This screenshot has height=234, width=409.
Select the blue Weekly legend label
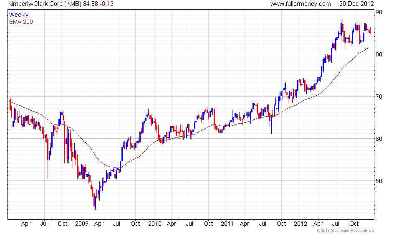[x=18, y=15]
